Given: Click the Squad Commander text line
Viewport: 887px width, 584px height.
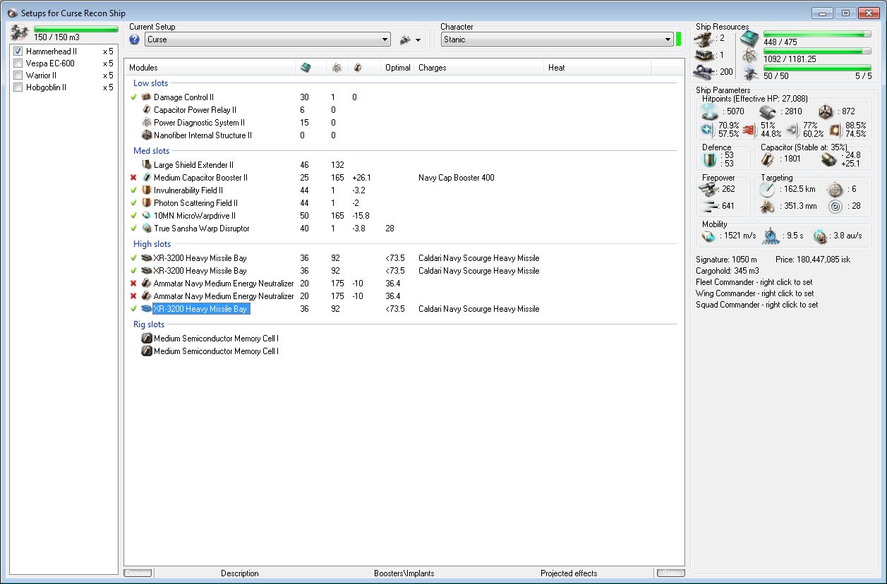Looking at the screenshot, I should [756, 305].
